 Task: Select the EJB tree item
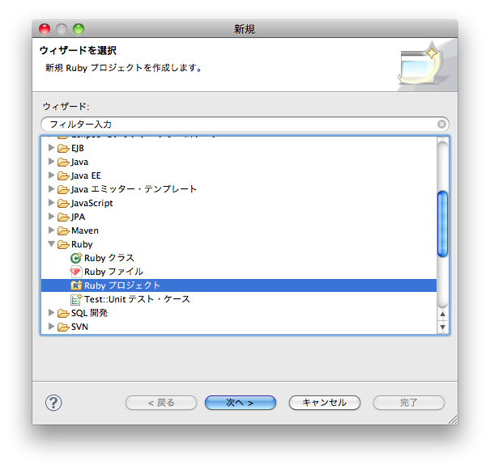[x=78, y=148]
